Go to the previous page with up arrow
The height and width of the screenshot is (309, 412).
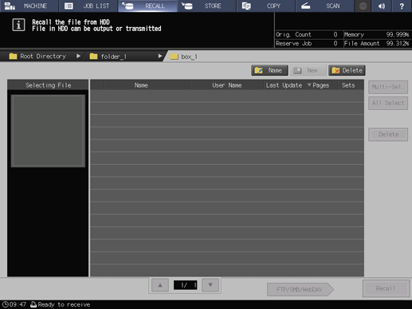160,285
